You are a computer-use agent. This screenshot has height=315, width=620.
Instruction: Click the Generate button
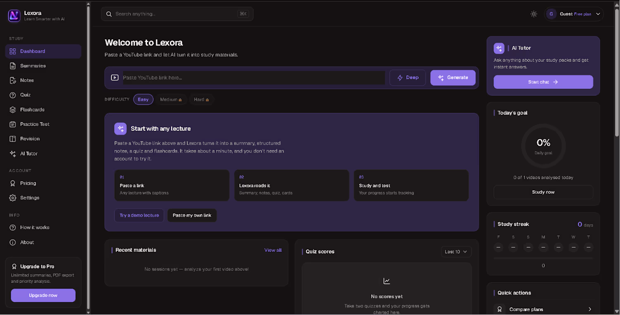click(453, 78)
